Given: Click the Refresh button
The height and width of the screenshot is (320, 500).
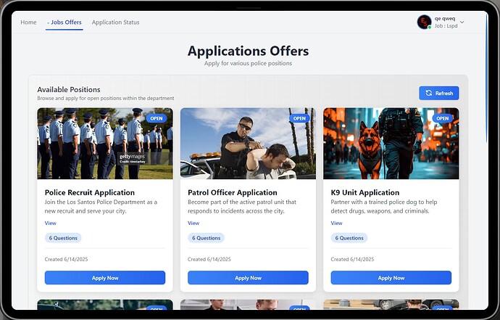Looking at the screenshot, I should point(439,93).
